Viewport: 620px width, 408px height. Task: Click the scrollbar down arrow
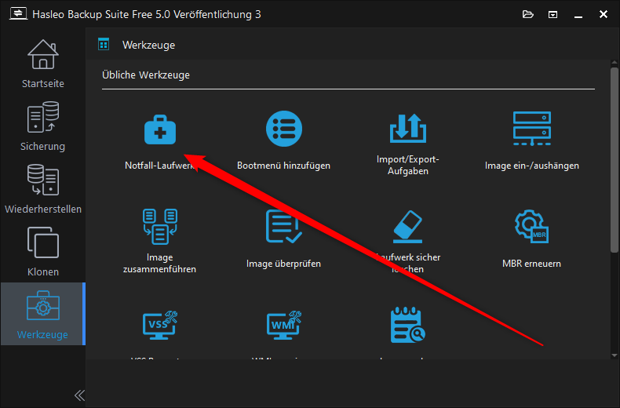click(614, 355)
